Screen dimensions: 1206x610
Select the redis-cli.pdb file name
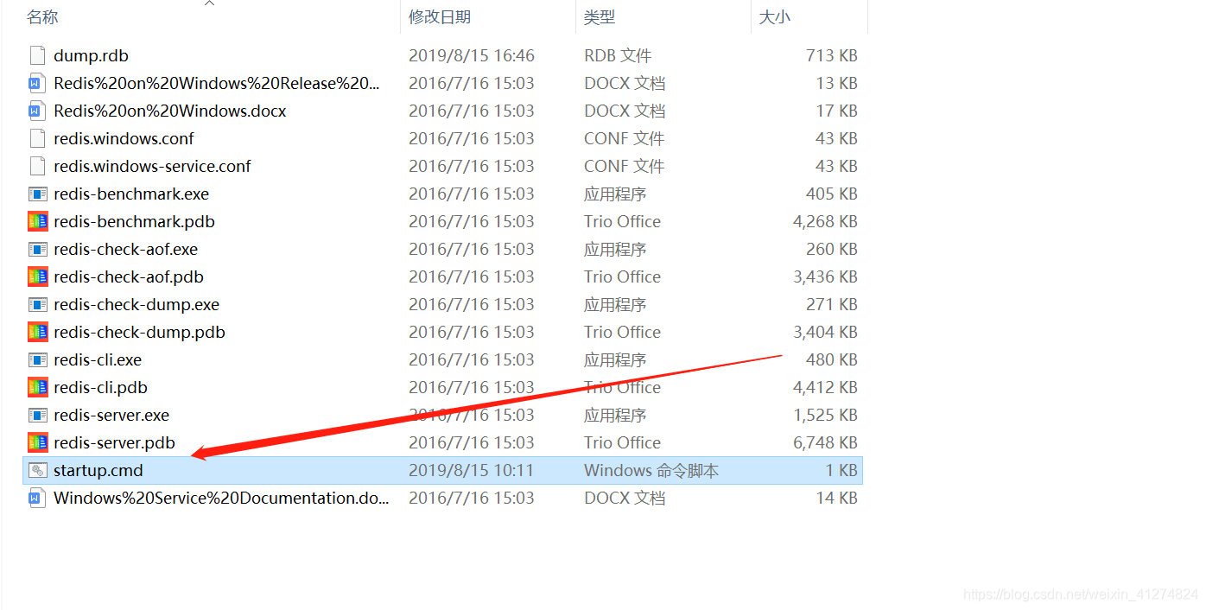[x=100, y=388]
